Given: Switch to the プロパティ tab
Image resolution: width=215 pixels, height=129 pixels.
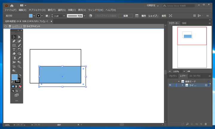Looking at the screenshot, I should [x=173, y=76].
